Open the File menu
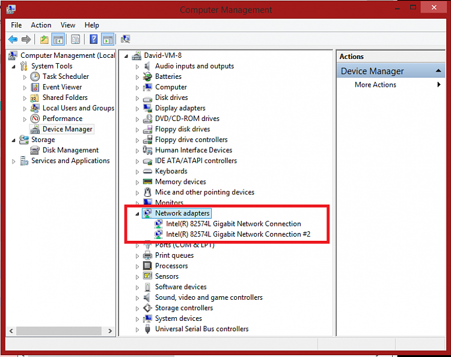The image size is (451, 357). click(x=16, y=25)
